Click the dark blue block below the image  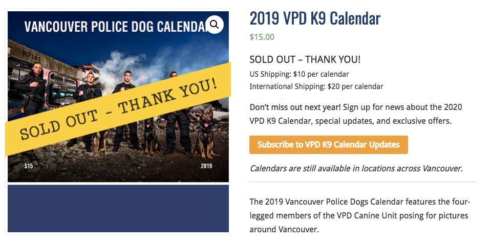pyautogui.click(x=118, y=209)
